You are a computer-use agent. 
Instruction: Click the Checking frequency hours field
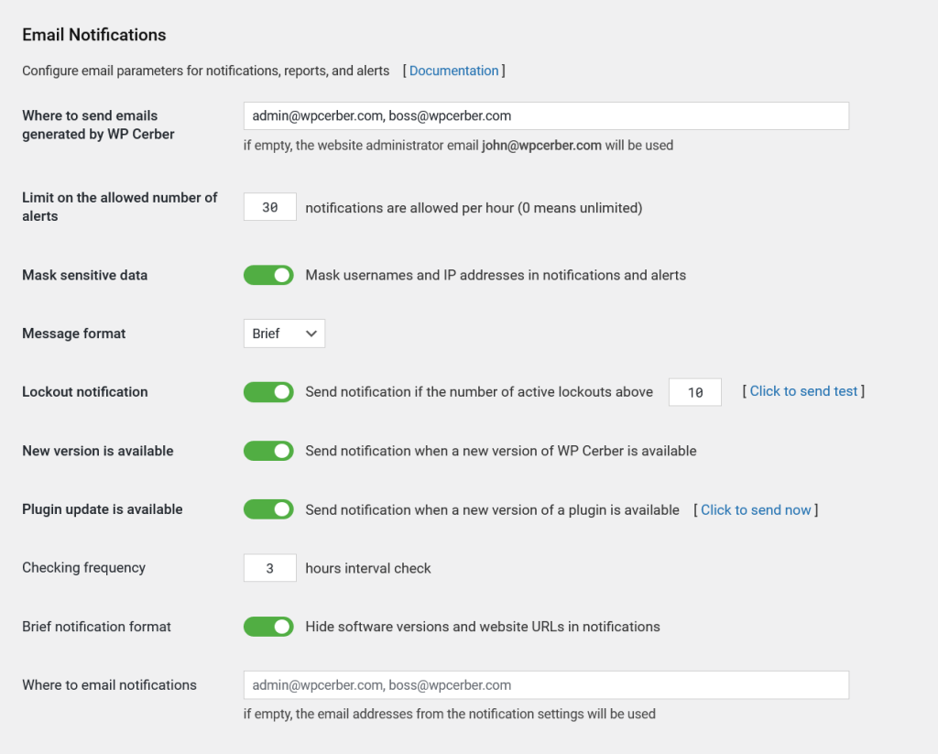[269, 568]
